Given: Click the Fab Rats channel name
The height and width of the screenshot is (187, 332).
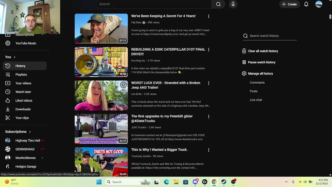Looking at the screenshot, I should (x=136, y=23).
